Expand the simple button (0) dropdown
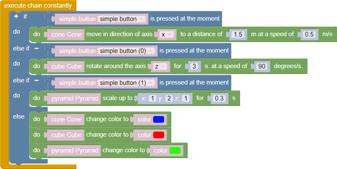The height and width of the screenshot is (169, 337). click(126, 51)
